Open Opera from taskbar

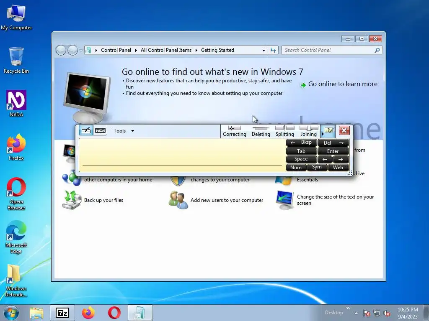[x=114, y=313]
